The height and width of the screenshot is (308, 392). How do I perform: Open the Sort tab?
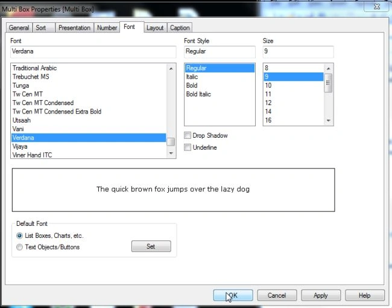[43, 28]
